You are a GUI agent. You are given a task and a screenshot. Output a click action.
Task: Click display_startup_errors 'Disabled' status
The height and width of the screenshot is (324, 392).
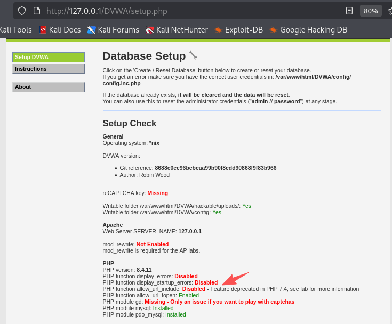(x=206, y=283)
